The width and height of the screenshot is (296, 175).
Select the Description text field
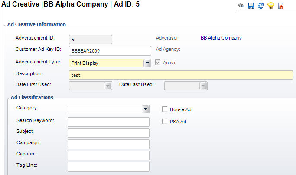coord(181,75)
